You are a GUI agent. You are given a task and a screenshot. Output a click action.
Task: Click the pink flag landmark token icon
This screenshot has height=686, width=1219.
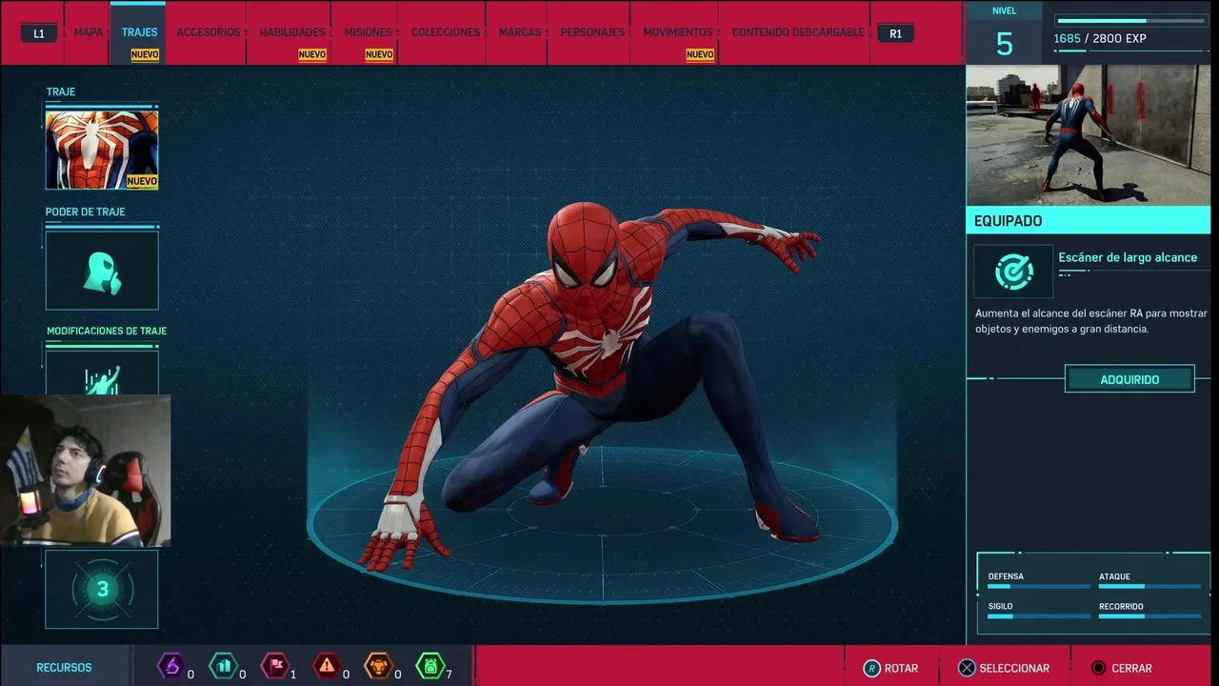tap(274, 665)
